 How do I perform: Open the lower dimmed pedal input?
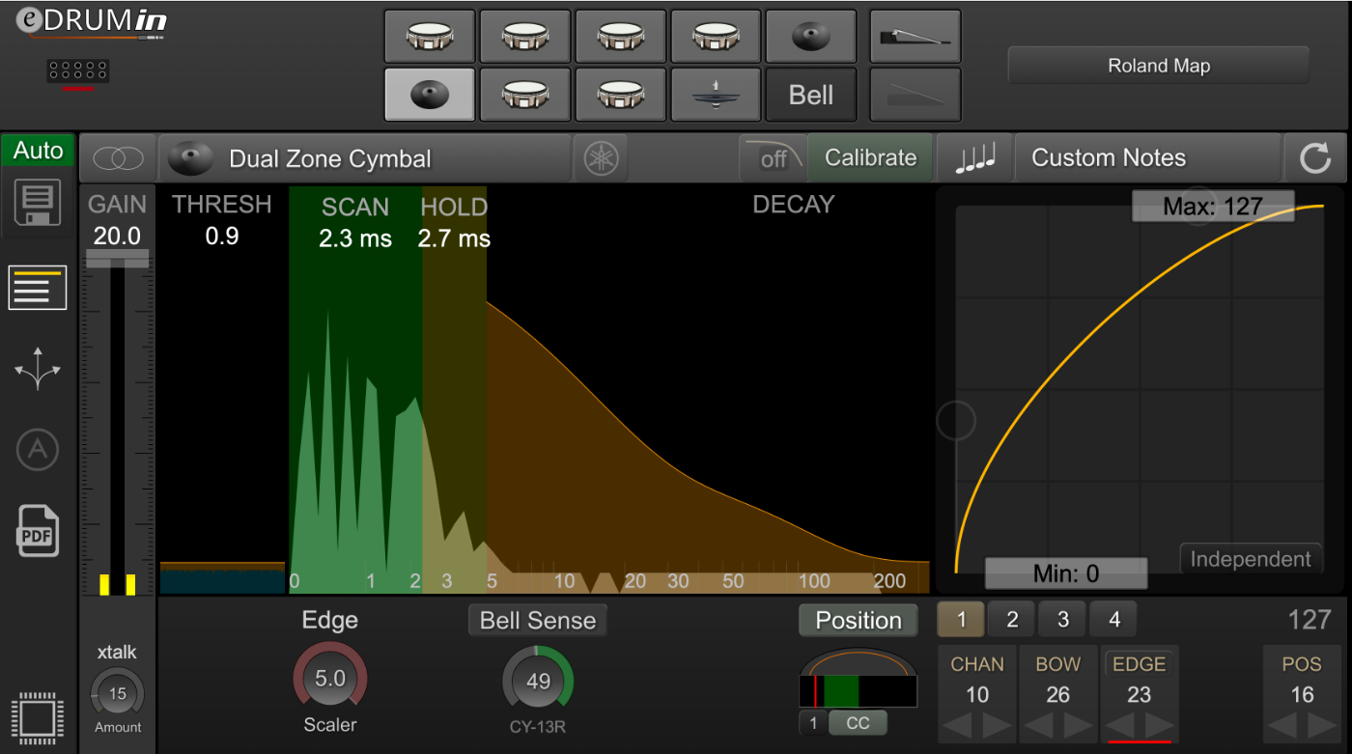point(915,94)
